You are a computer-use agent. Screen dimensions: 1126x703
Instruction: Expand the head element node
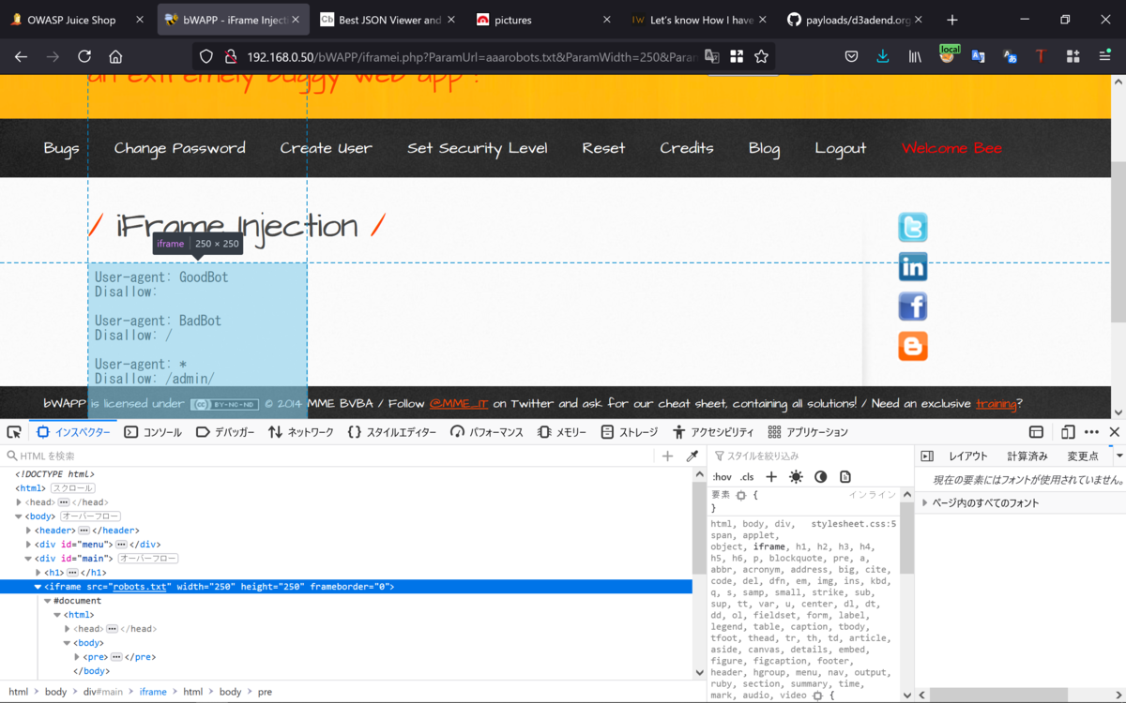pyautogui.click(x=20, y=502)
